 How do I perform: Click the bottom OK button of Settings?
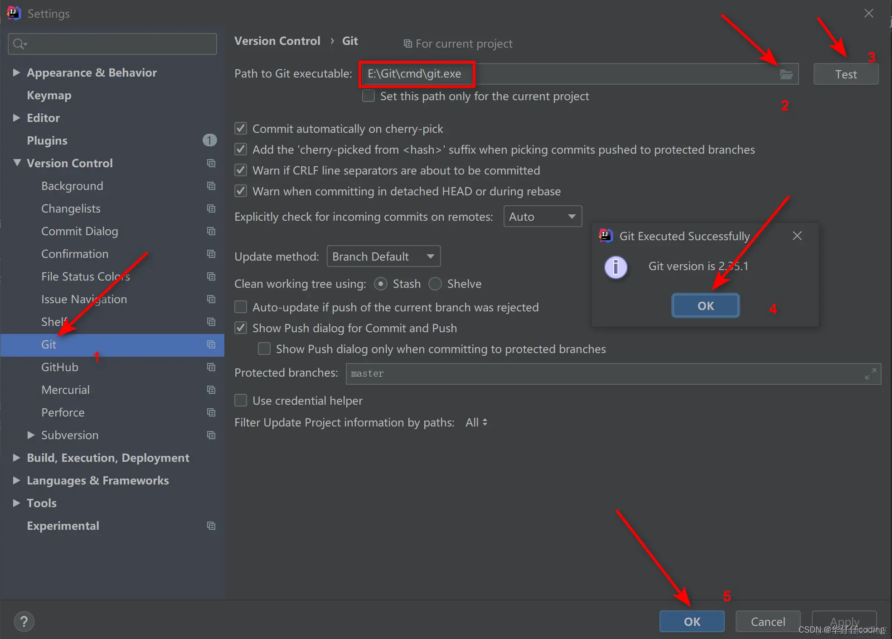[692, 621]
